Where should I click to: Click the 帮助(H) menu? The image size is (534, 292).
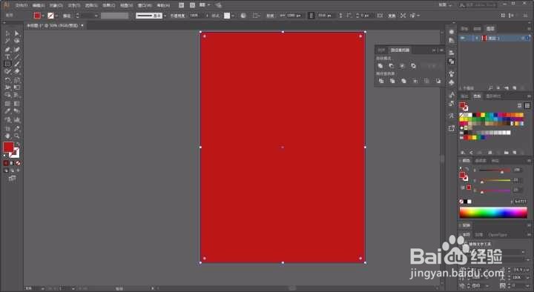pyautogui.click(x=163, y=5)
